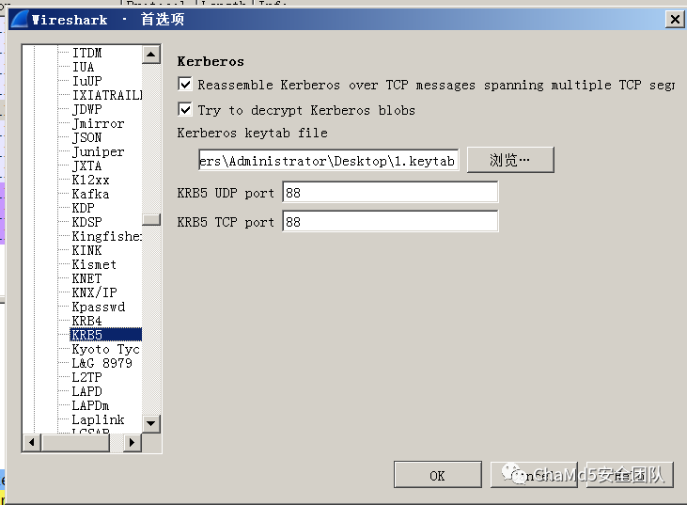The height and width of the screenshot is (505, 687).
Task: Select Kafka protocol entry
Action: (91, 194)
